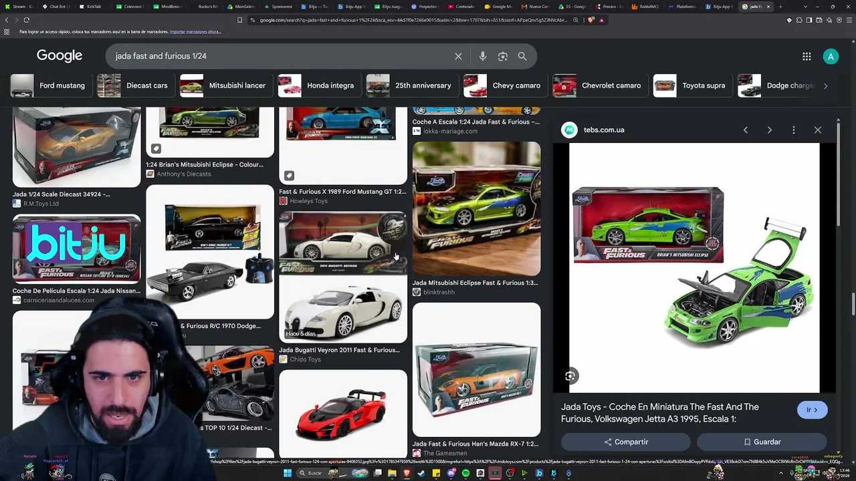The image size is (856, 481).
Task: Click the Compartir share button
Action: coord(626,442)
